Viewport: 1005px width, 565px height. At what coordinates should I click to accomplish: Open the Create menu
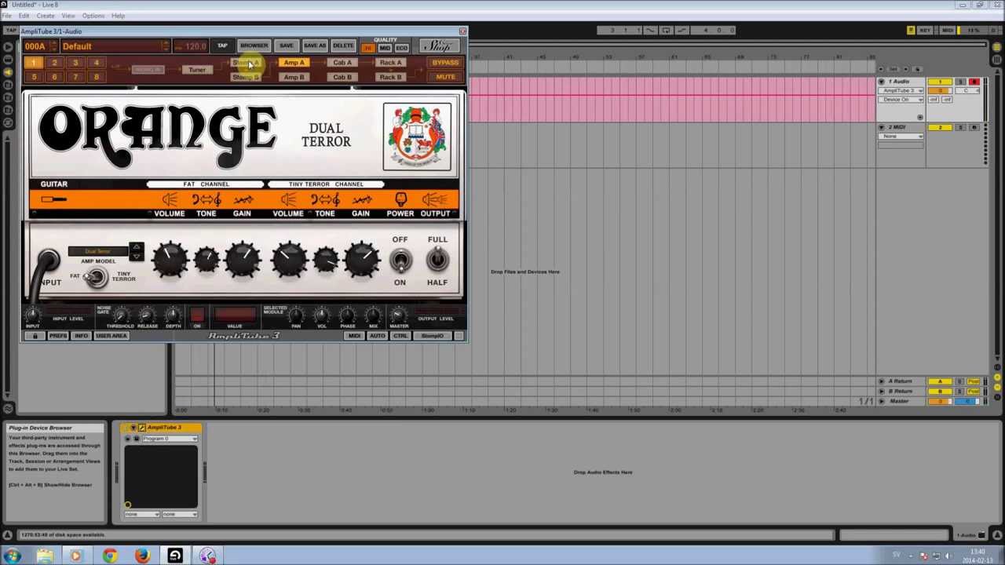click(x=46, y=16)
